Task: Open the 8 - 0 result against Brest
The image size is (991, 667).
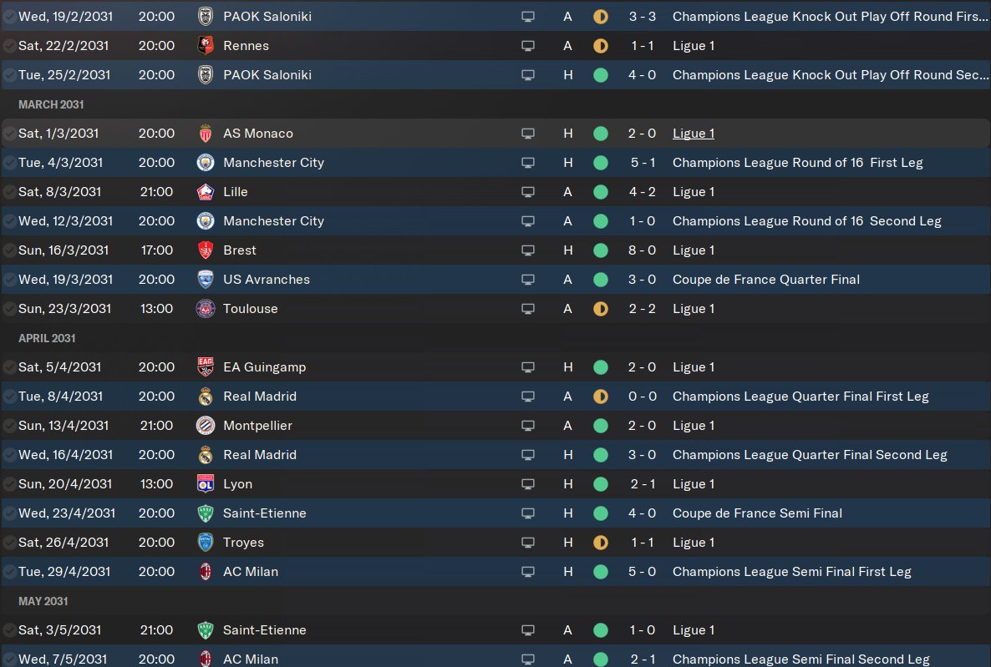Action: click(x=642, y=250)
